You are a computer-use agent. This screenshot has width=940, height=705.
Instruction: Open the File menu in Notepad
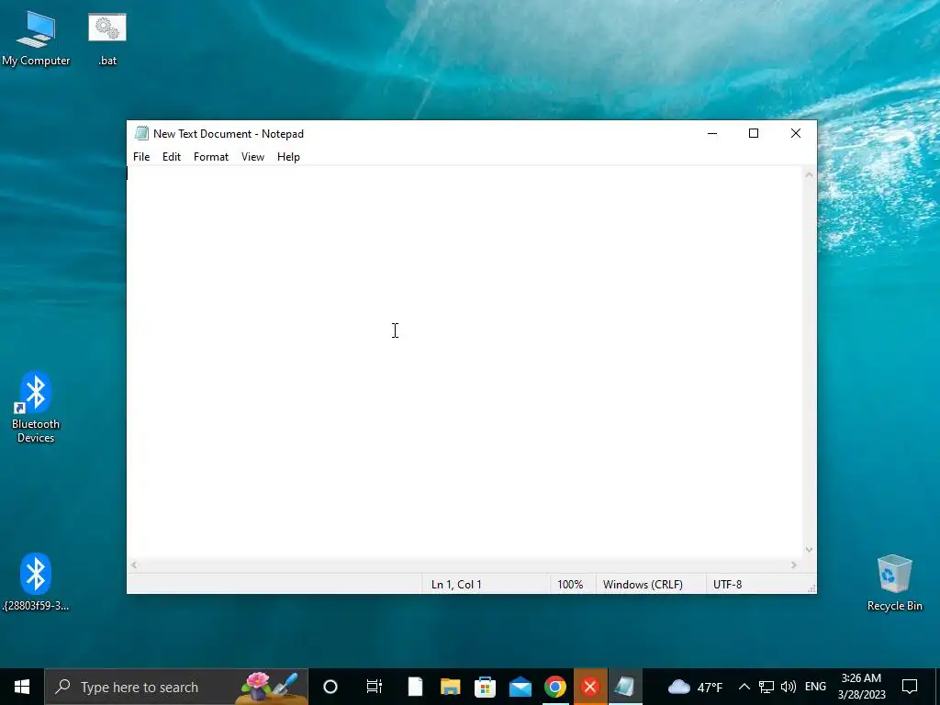click(x=141, y=157)
